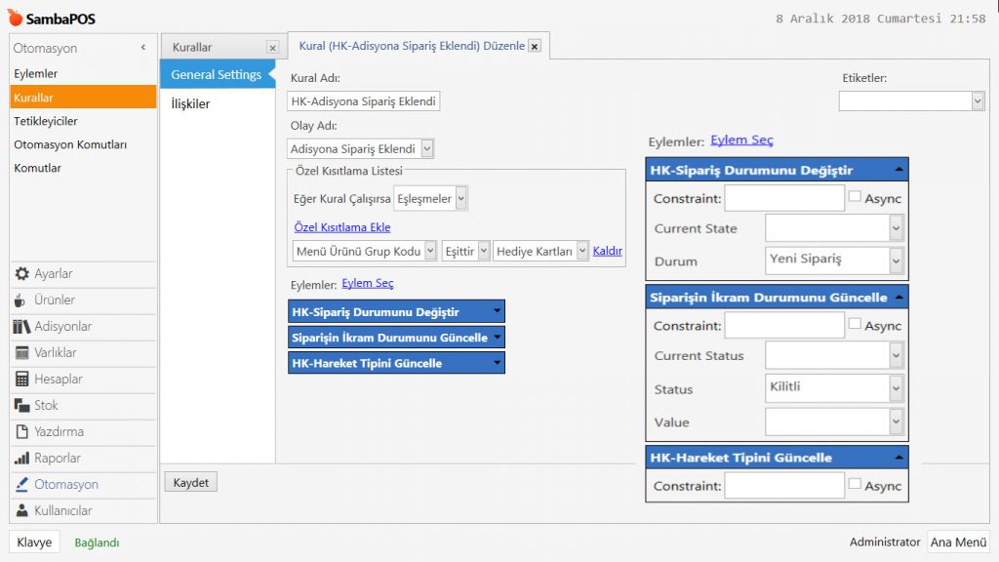Open Ürünler via the cup icon

pos(21,301)
